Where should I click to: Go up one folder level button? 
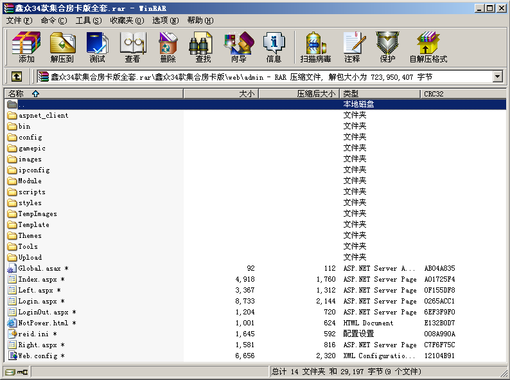17,77
